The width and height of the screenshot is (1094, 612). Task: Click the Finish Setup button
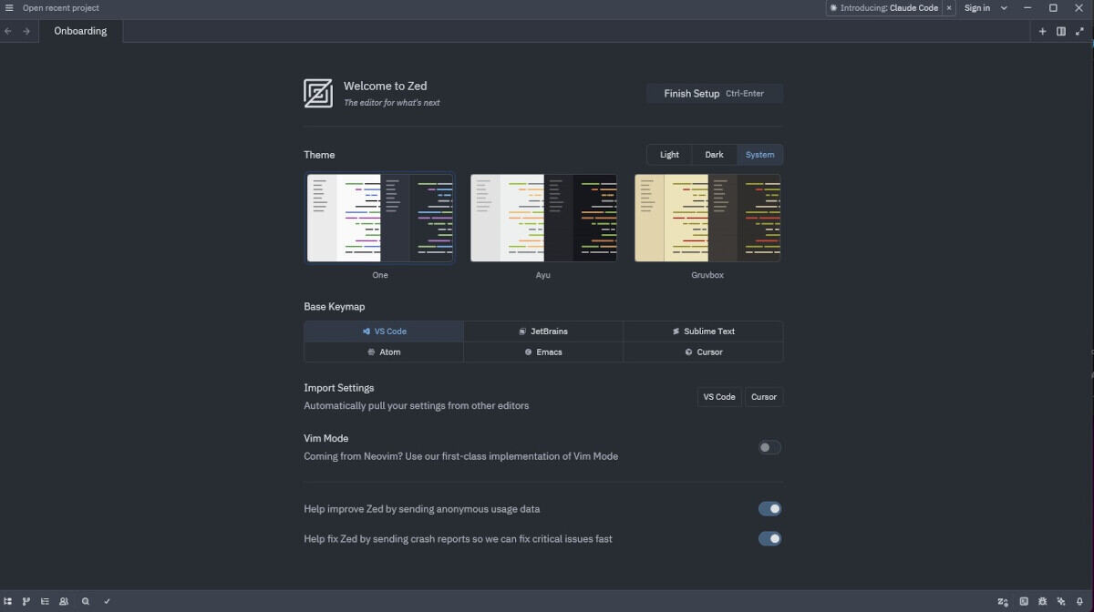tap(714, 93)
